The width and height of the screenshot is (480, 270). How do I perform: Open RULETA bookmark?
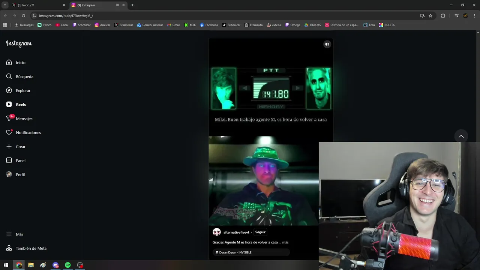[387, 25]
